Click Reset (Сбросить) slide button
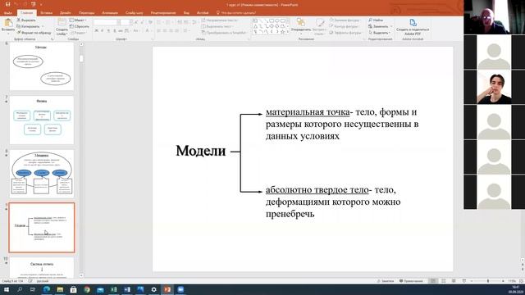Screen dimensions: 525x295 click(x=80, y=26)
